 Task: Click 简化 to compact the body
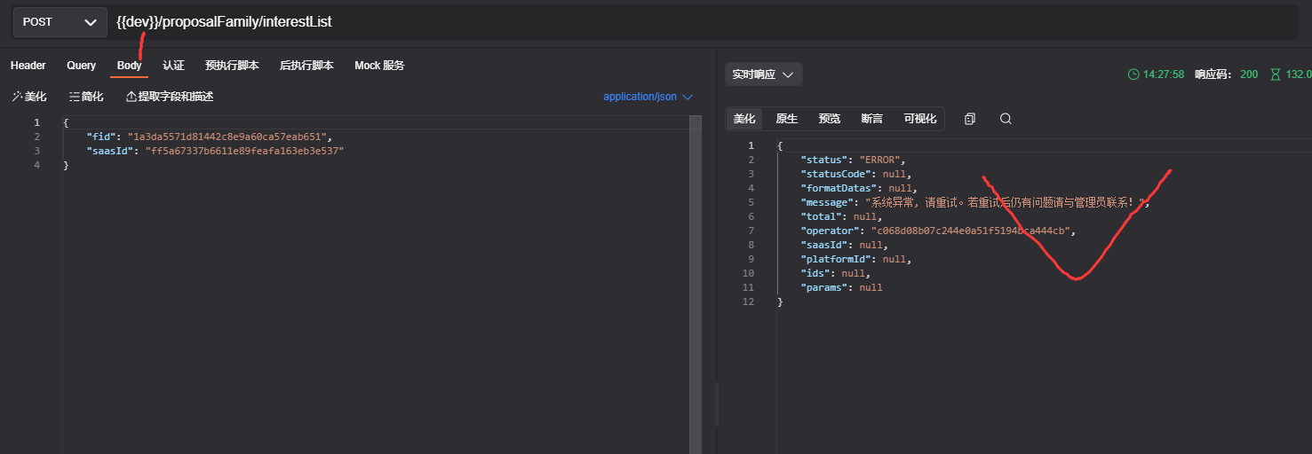pyautogui.click(x=86, y=97)
